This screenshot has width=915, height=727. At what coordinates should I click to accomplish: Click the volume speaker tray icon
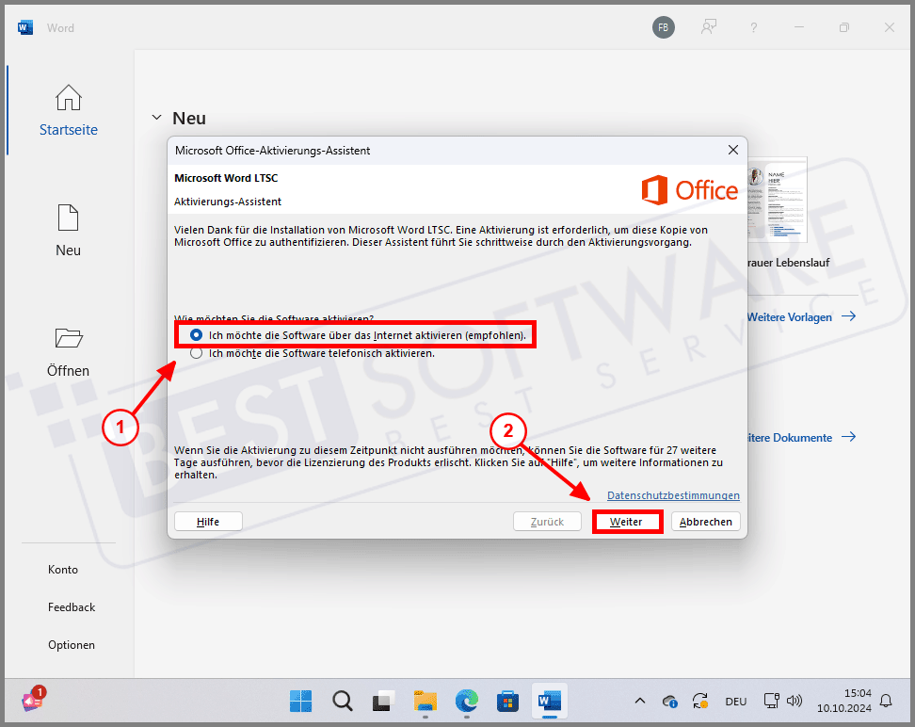[795, 701]
